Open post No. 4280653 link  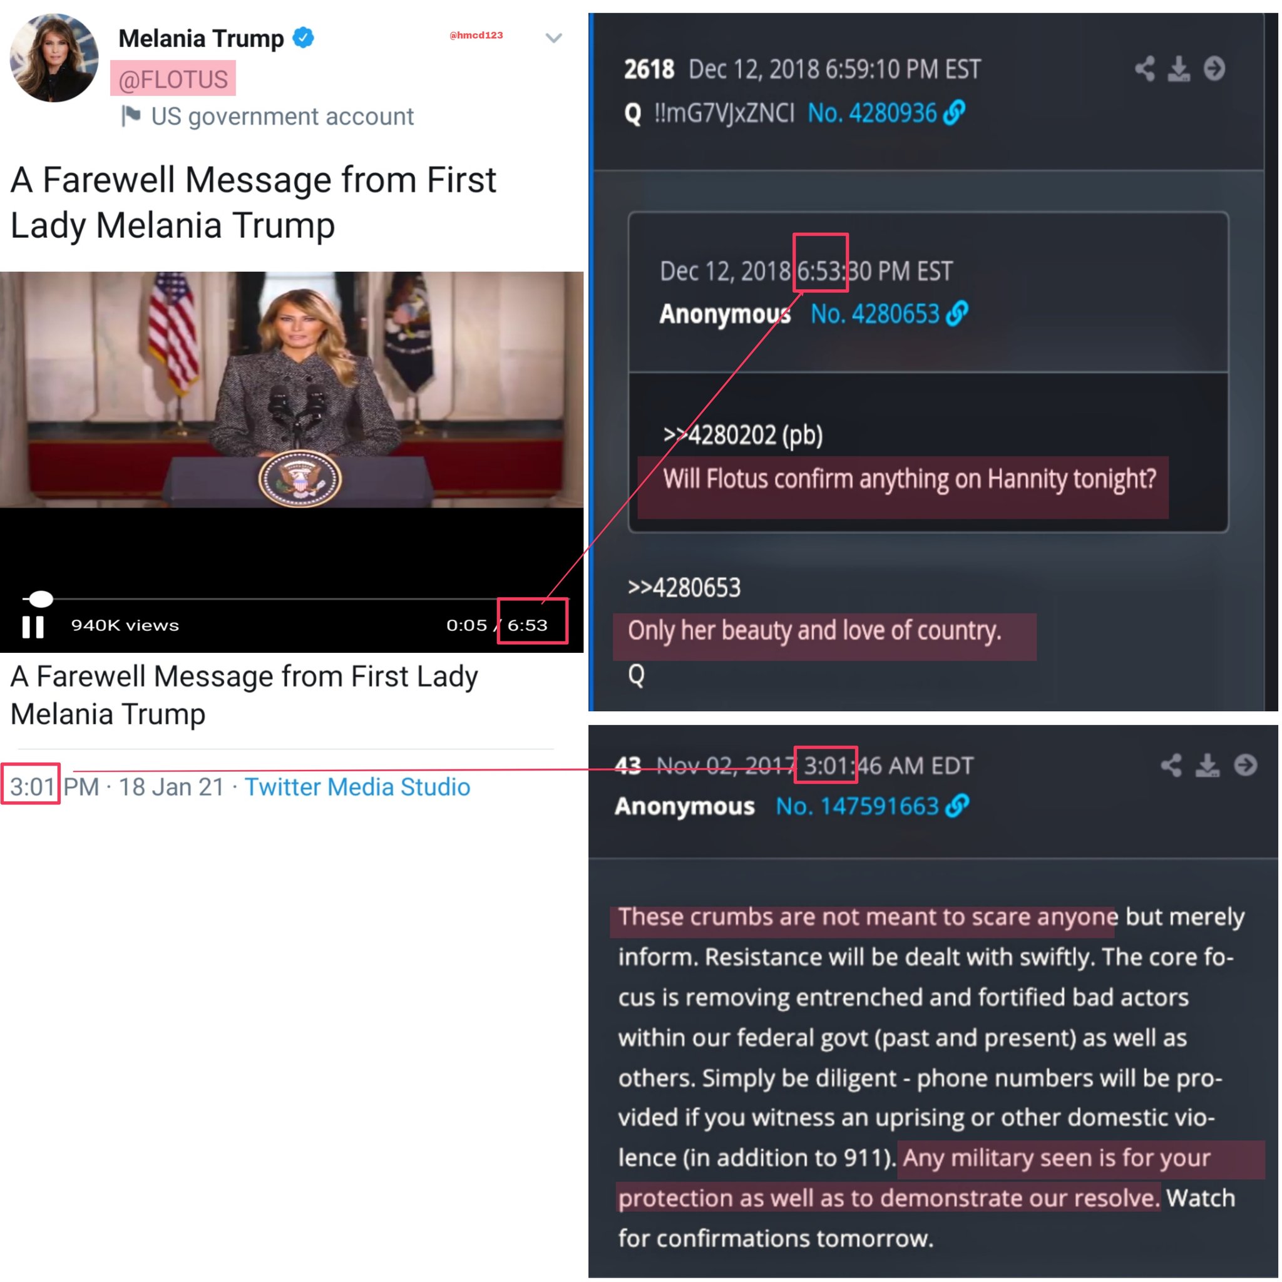coord(875,314)
